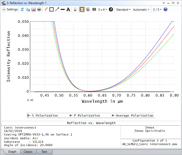The height and width of the screenshot is (155, 182).
Task: Select the pencil annotation tool
Action: tap(46, 9)
